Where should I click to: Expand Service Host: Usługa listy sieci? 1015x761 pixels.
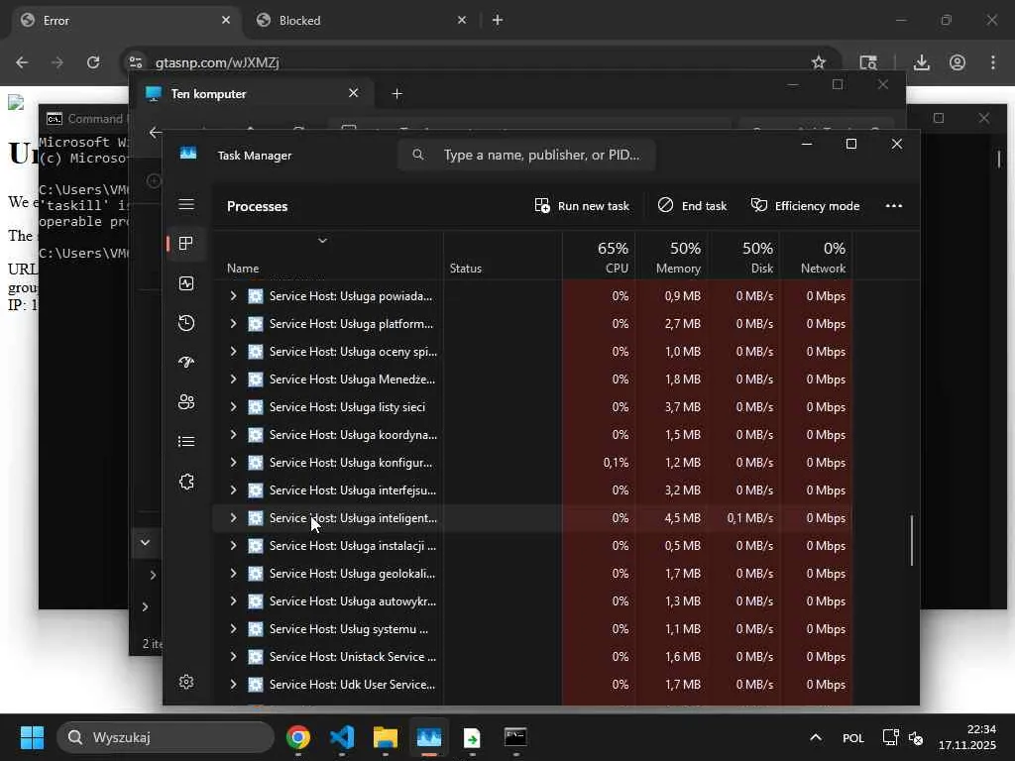click(233, 407)
